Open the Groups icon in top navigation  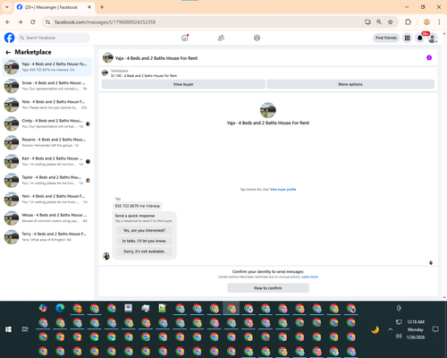257,38
